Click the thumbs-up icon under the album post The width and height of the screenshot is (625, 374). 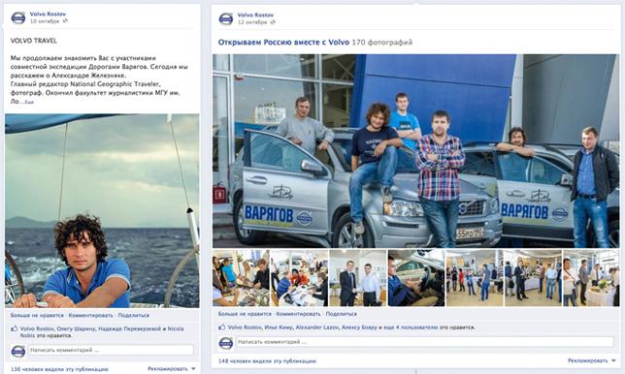(222, 327)
